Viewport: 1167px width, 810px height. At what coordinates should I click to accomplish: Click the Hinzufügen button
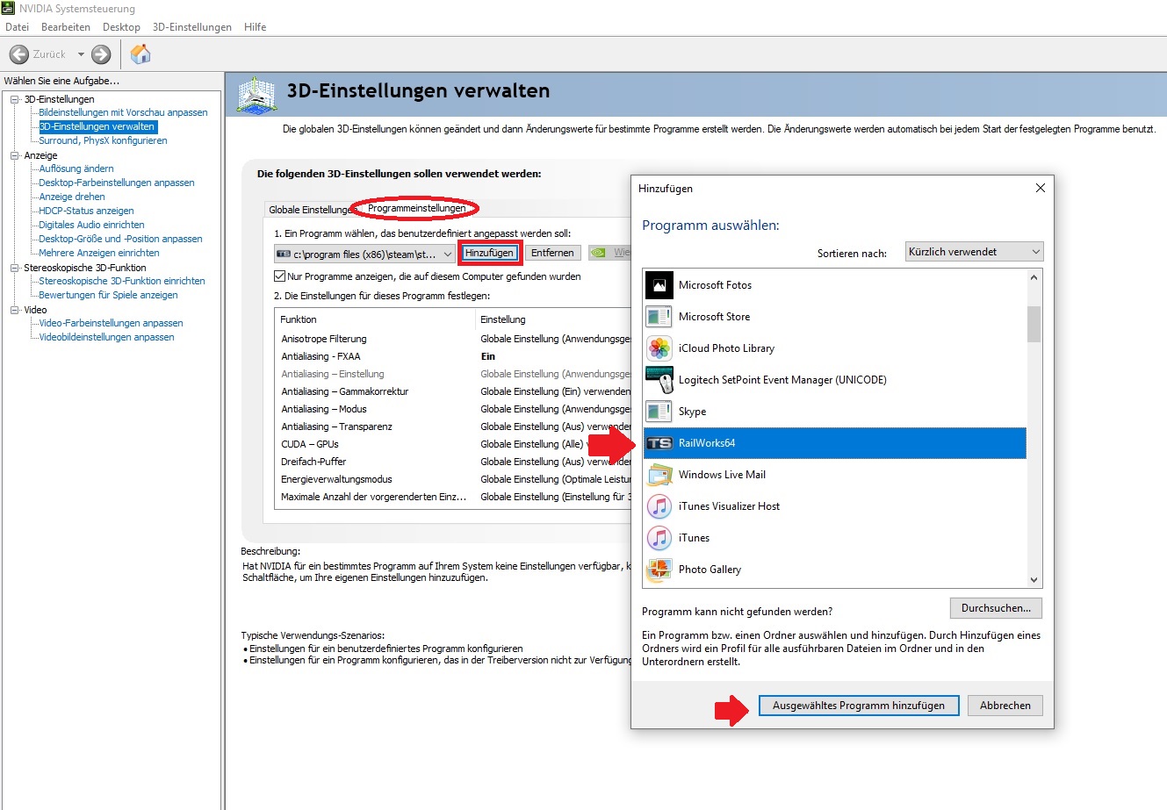coord(489,253)
